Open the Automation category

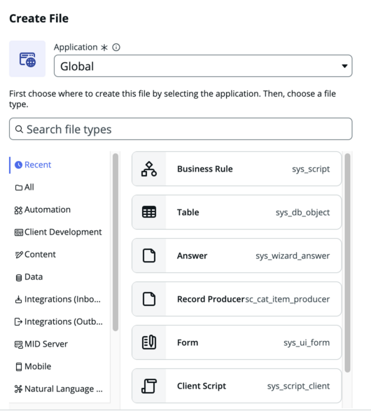pos(43,209)
